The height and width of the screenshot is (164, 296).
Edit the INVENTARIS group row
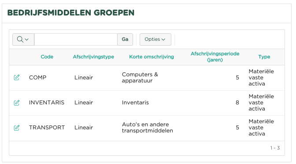click(x=17, y=103)
